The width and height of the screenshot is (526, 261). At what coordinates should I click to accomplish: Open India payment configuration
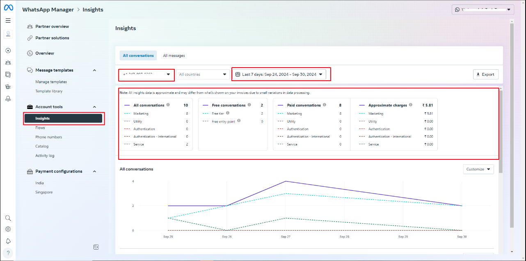pos(39,183)
